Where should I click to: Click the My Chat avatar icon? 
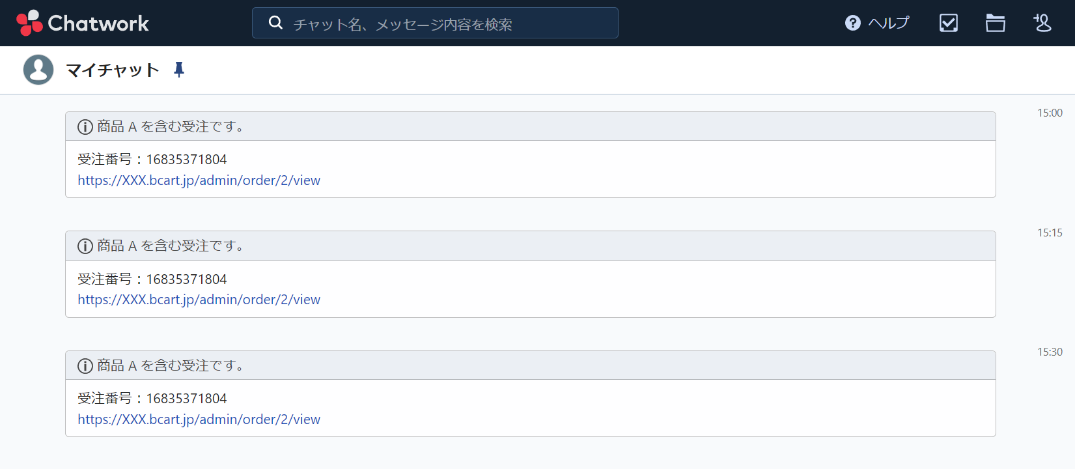pos(38,70)
